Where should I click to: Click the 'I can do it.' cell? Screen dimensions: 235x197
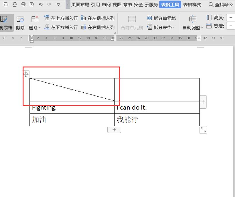point(157,107)
